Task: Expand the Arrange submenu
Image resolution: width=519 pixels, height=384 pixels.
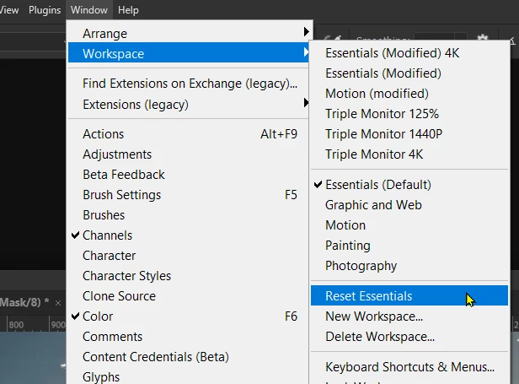Action: pos(189,34)
